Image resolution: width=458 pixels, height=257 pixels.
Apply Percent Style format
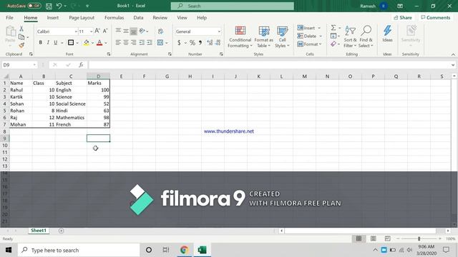point(193,43)
